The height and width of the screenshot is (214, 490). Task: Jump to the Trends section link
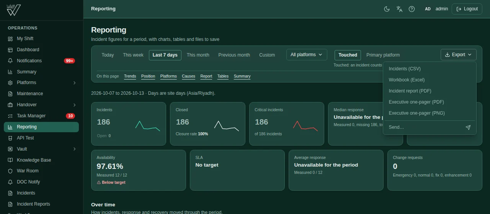point(130,76)
